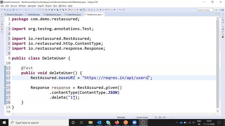The height and width of the screenshot is (126, 225).
Task: Collapse the deleteUser method on line 11
Action: (11, 68)
